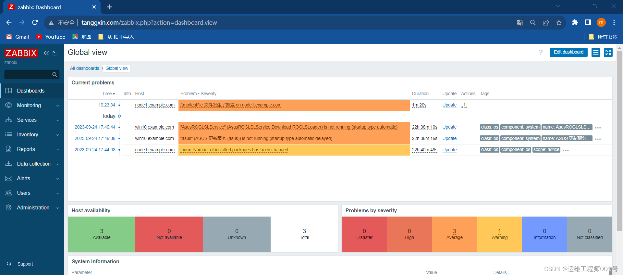The height and width of the screenshot is (275, 623).
Task: Reload the browser page
Action: 35,22
